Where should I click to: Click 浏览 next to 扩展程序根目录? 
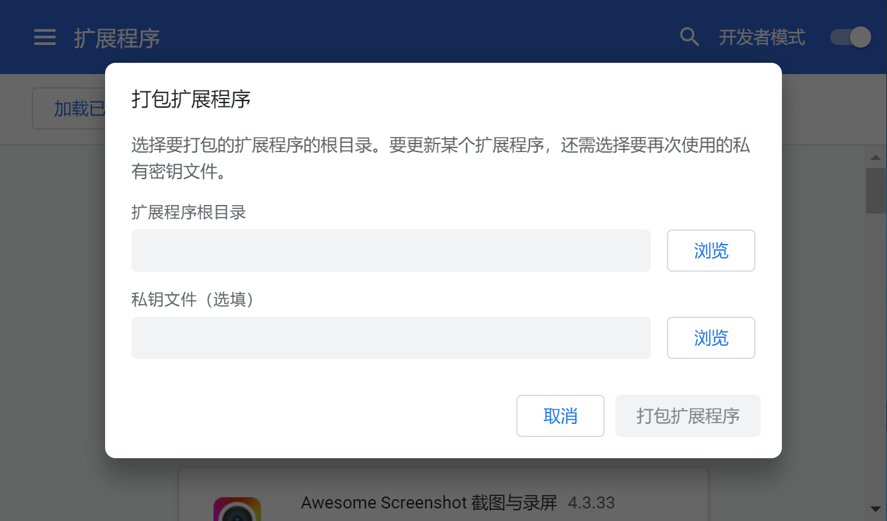tap(711, 251)
